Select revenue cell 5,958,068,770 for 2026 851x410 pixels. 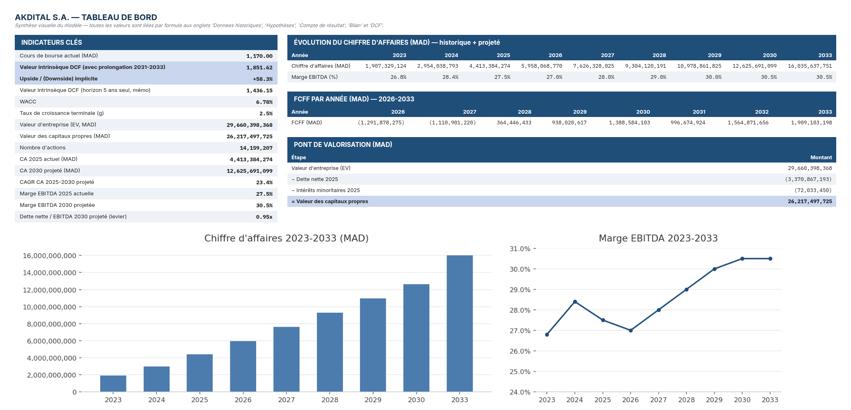pyautogui.click(x=541, y=66)
